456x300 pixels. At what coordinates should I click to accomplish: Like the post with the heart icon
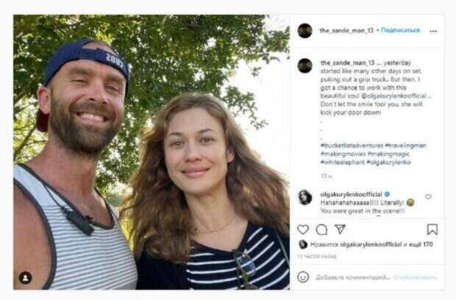303,230
